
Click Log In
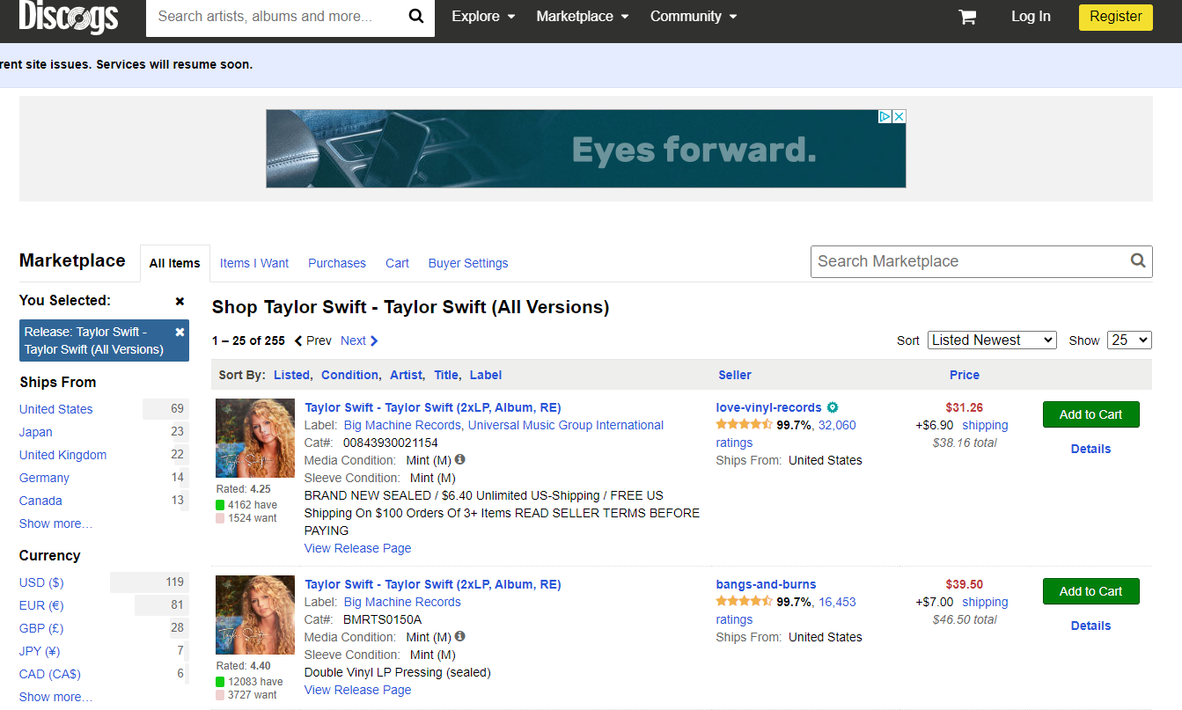point(1031,17)
